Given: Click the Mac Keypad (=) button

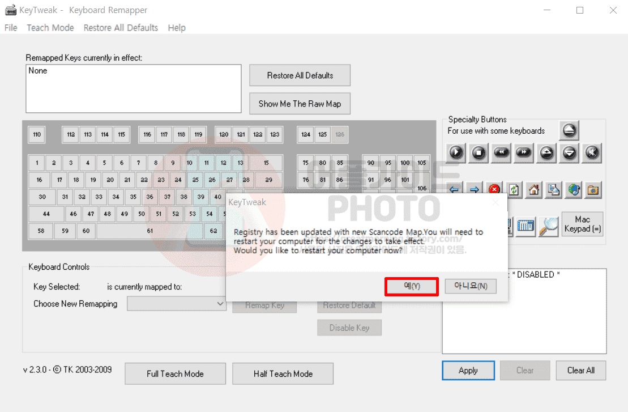Looking at the screenshot, I should [582, 224].
